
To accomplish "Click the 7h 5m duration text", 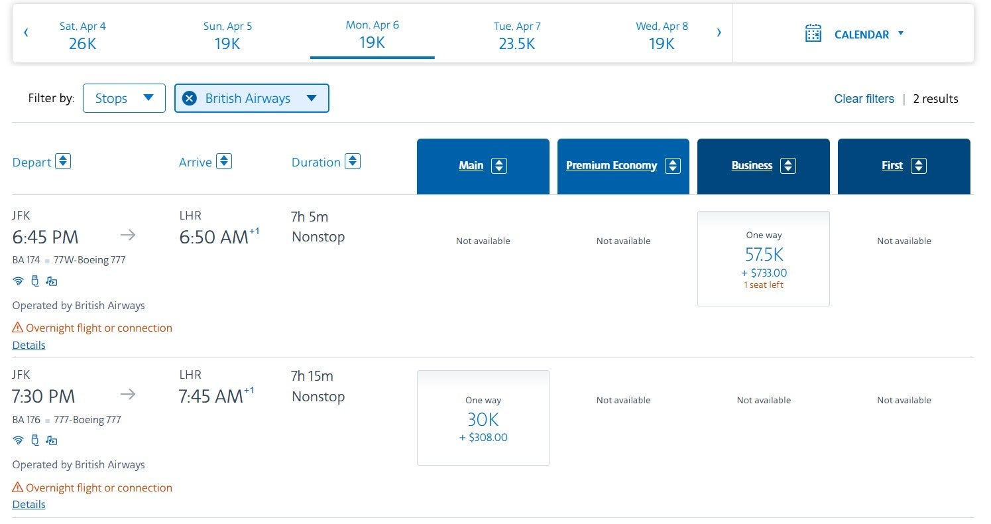I will pyautogui.click(x=310, y=217).
